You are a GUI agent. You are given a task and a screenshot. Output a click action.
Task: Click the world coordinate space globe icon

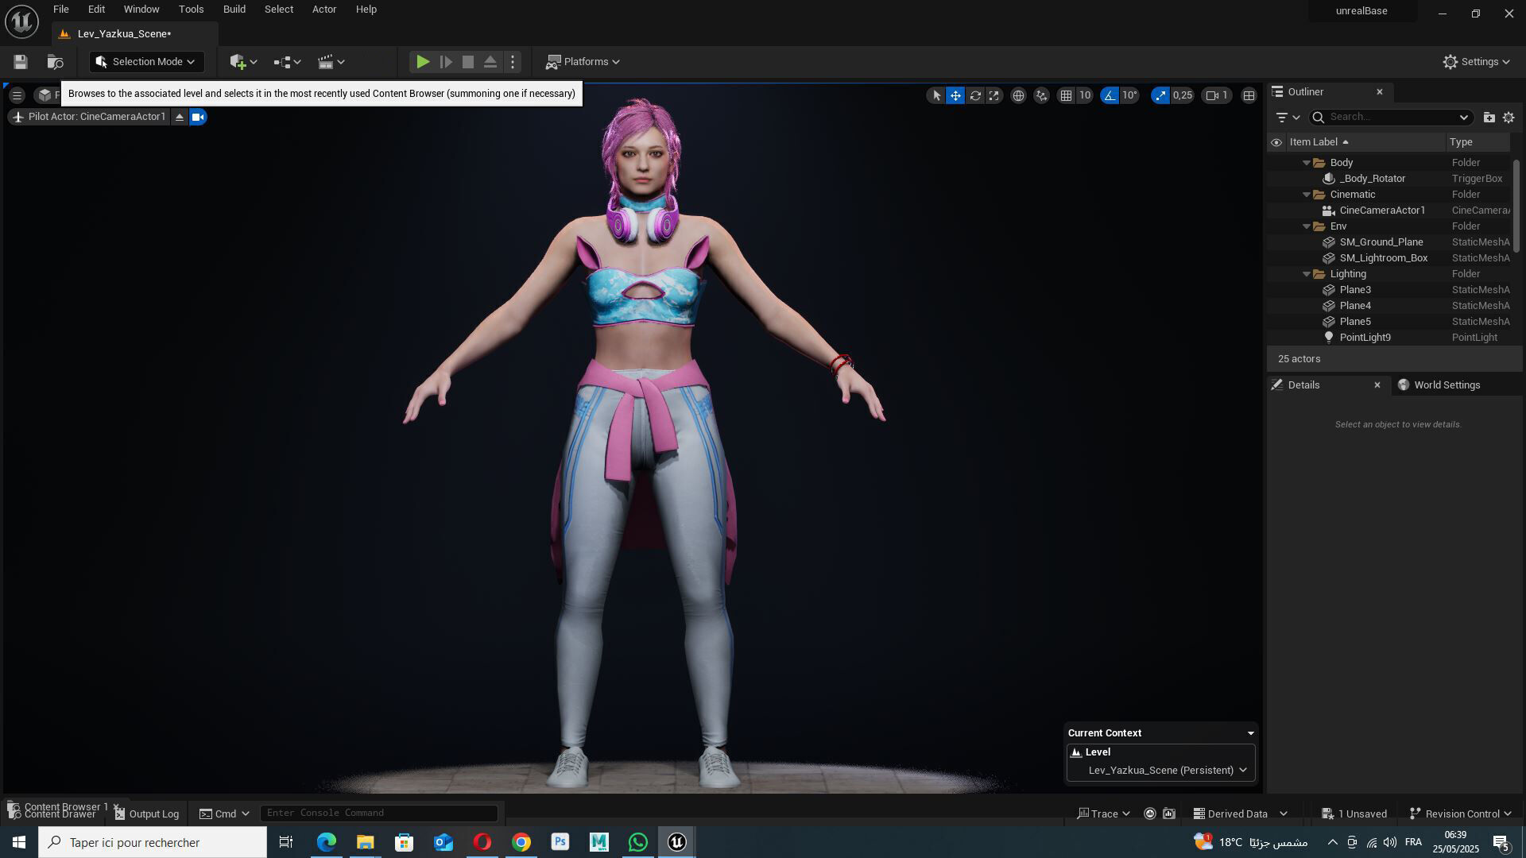[1018, 95]
